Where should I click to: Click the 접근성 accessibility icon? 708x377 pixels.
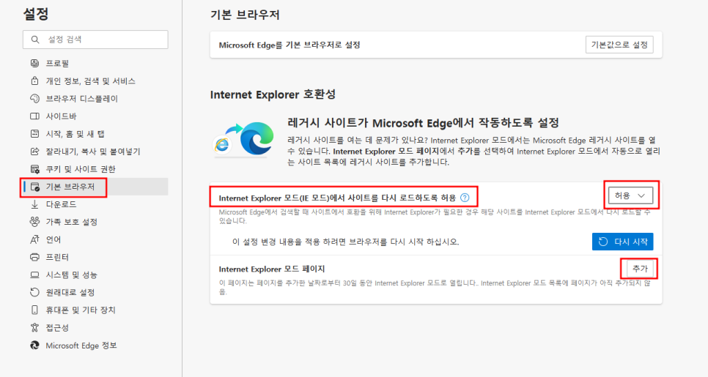[x=34, y=327]
